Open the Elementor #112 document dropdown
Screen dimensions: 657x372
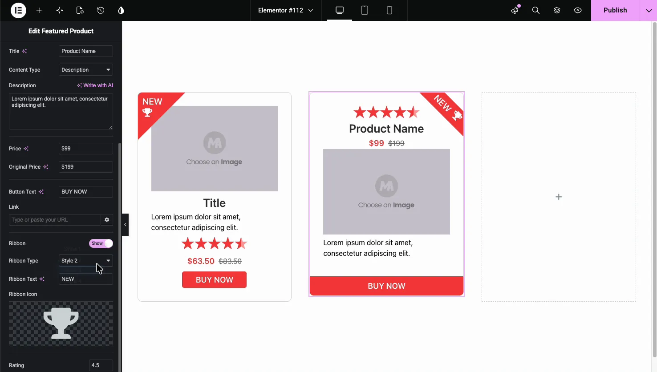pos(285,10)
